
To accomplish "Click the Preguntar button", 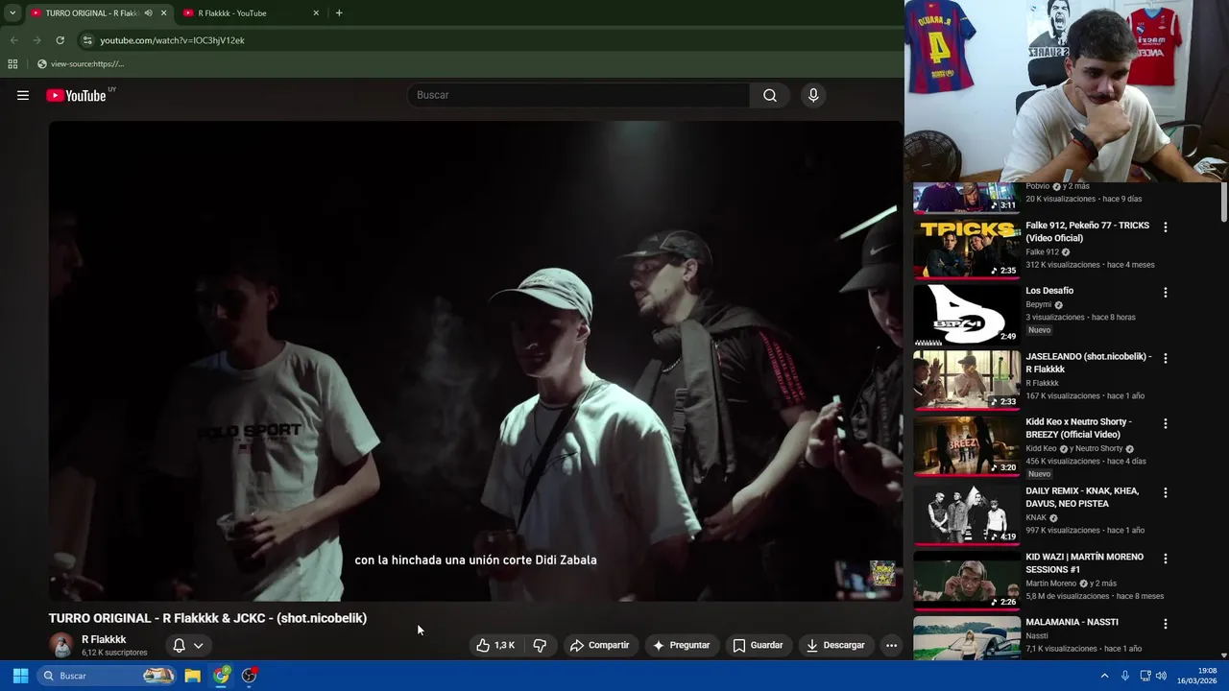I will [681, 645].
